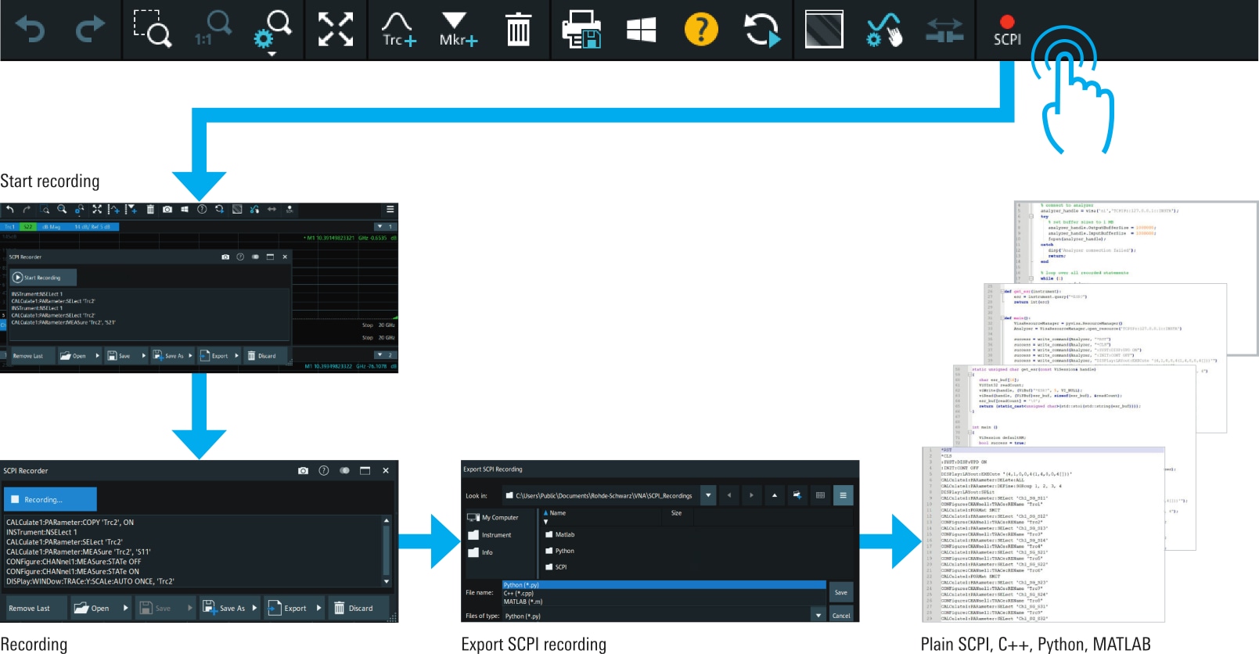Image resolution: width=1259 pixels, height=654 pixels.
Task: Expand the Export arrow in the Start Recording window
Action: pos(236,356)
